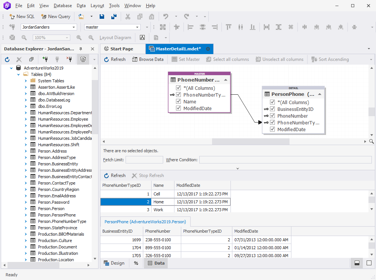Click the New Connection plug icon in explorer
The width and height of the screenshot is (376, 280).
[x=45, y=59]
